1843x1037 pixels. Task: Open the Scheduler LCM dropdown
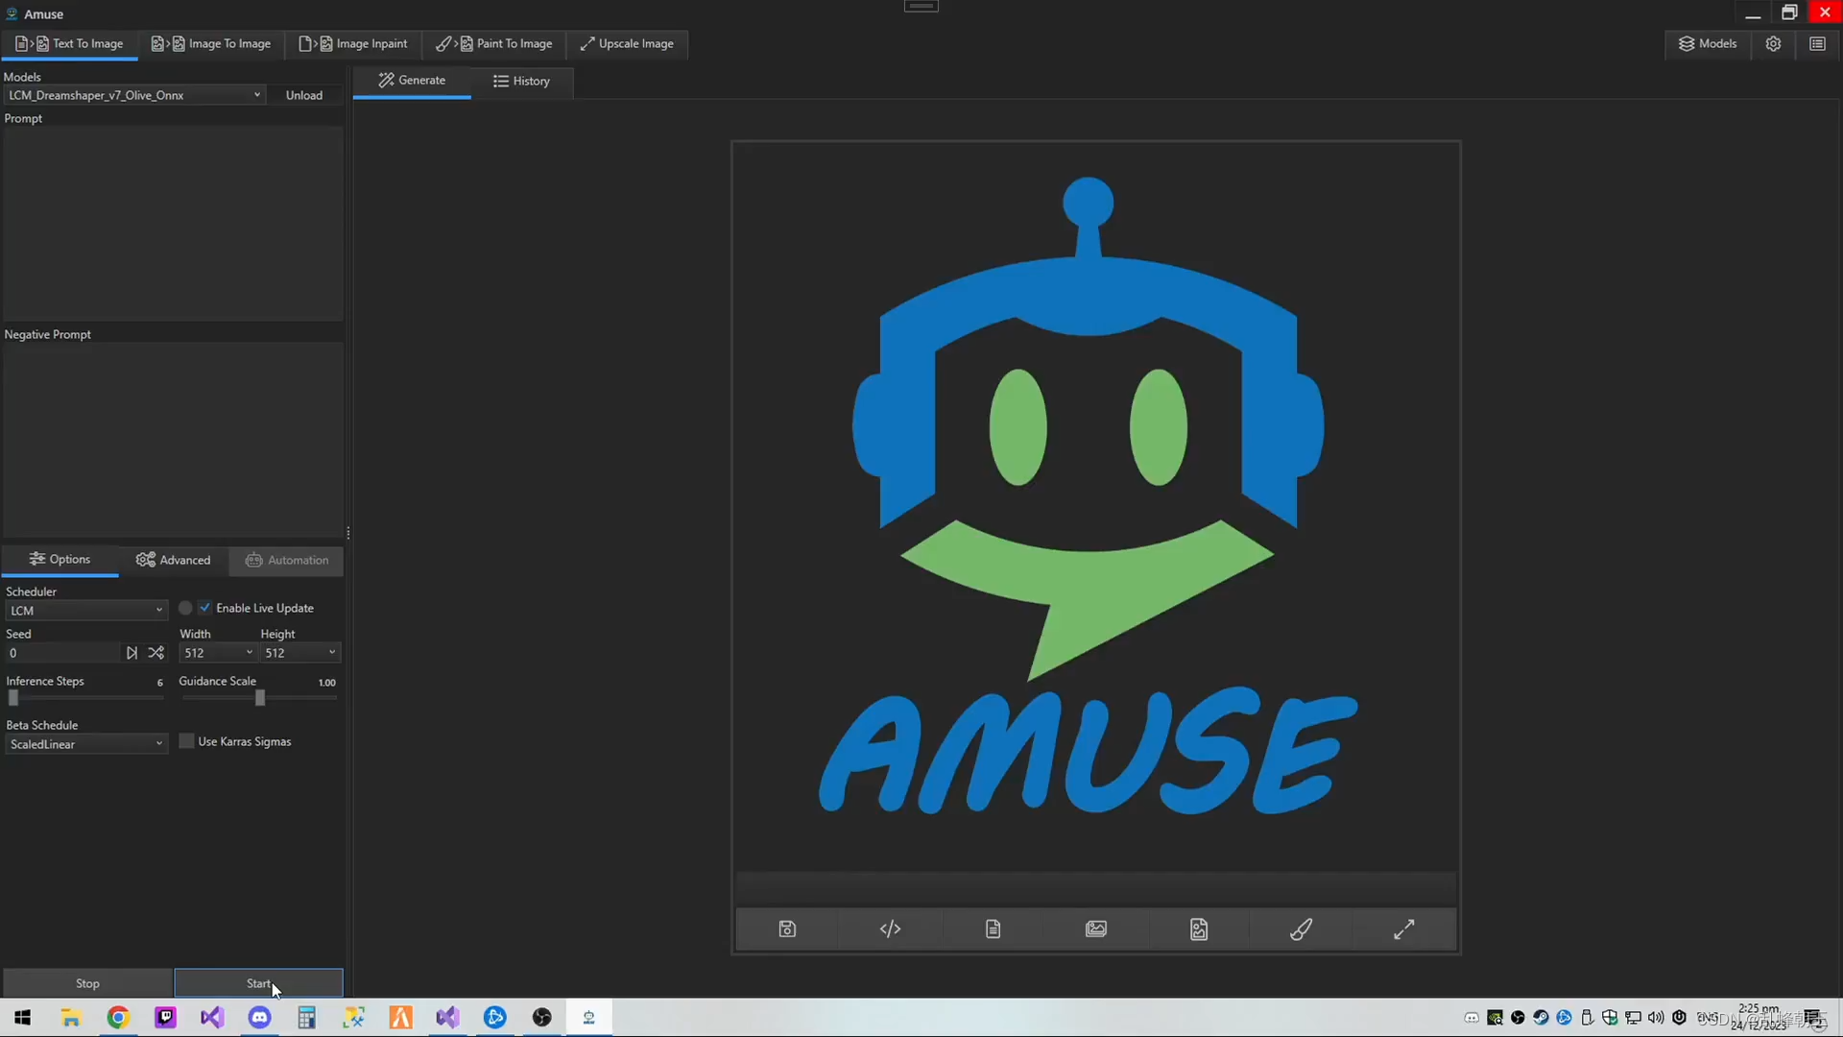click(86, 611)
